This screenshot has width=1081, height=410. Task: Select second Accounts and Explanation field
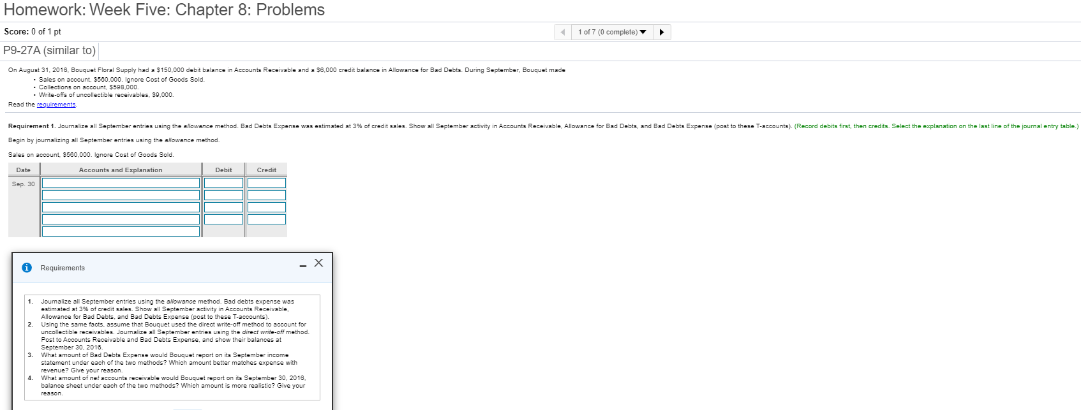121,195
